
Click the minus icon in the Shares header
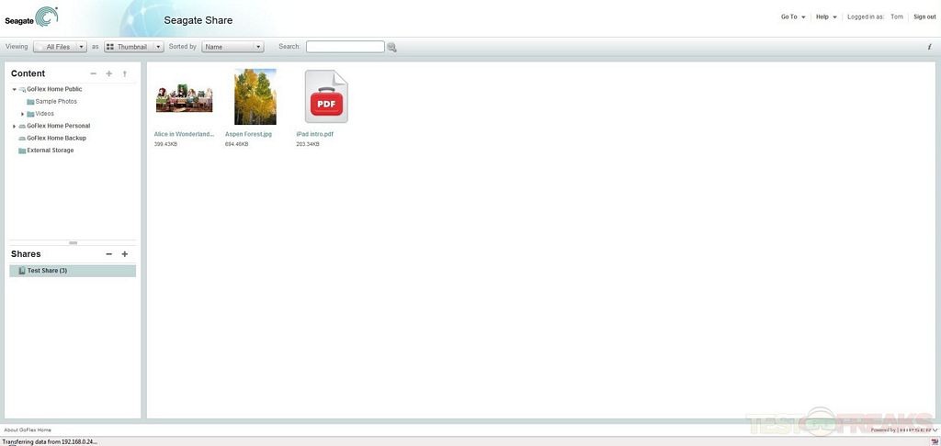point(108,254)
